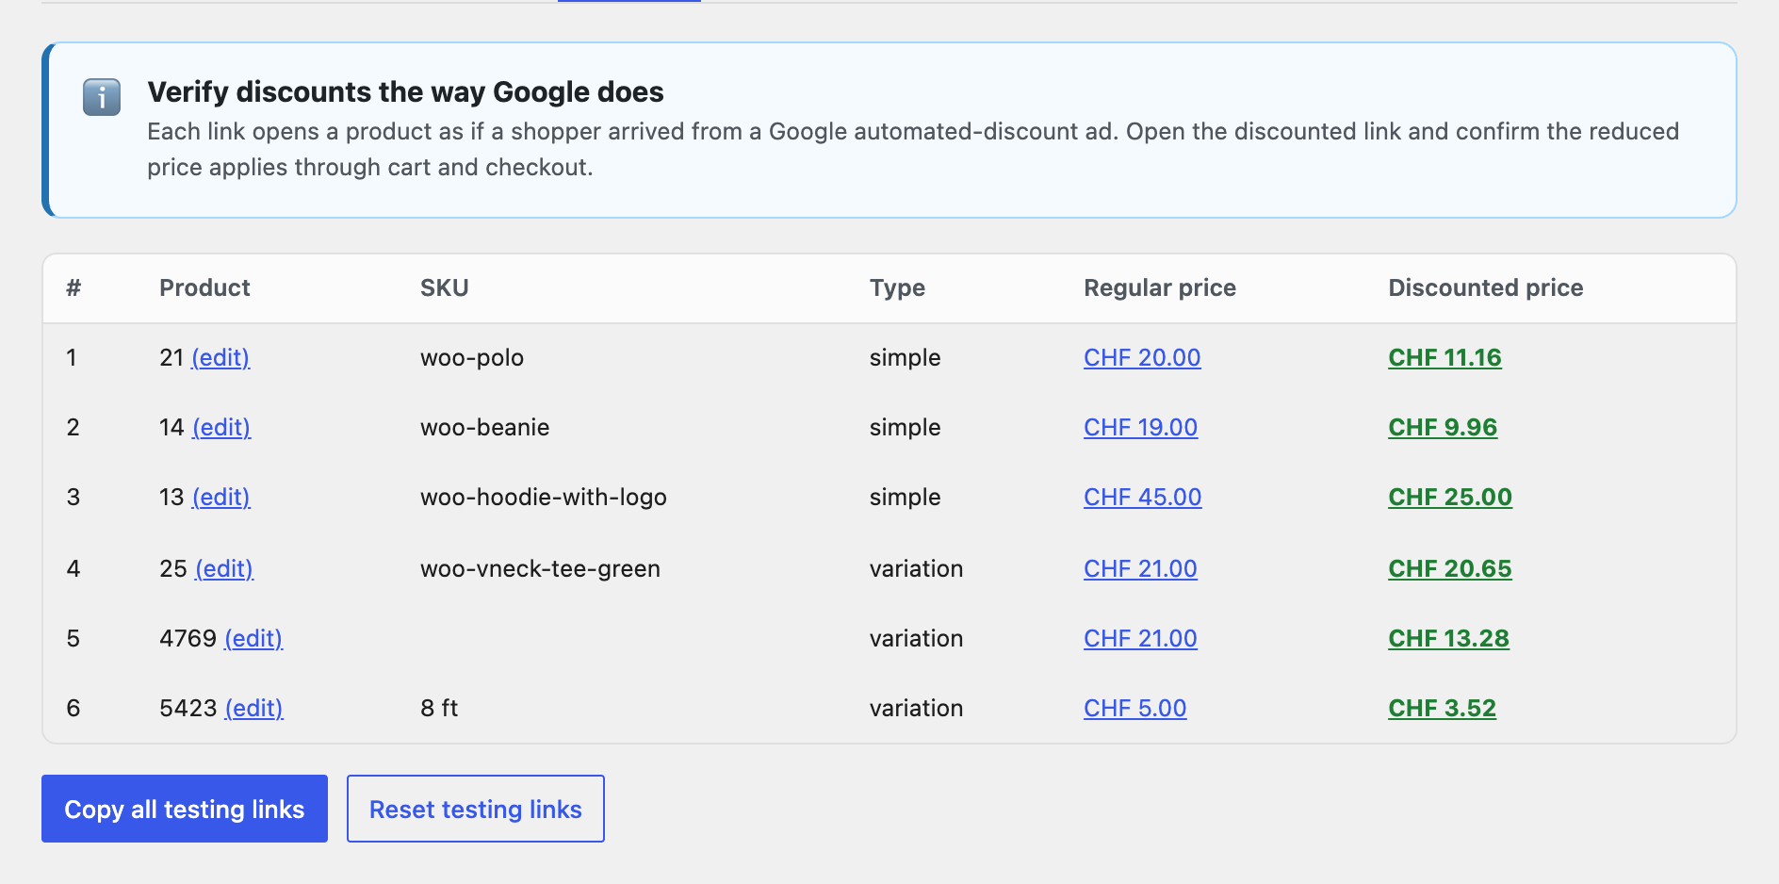The image size is (1779, 884).
Task: Click the # column header
Action: click(73, 288)
